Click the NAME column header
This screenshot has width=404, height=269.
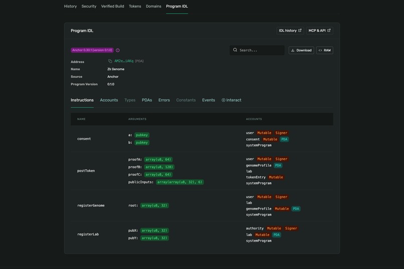tap(81, 119)
